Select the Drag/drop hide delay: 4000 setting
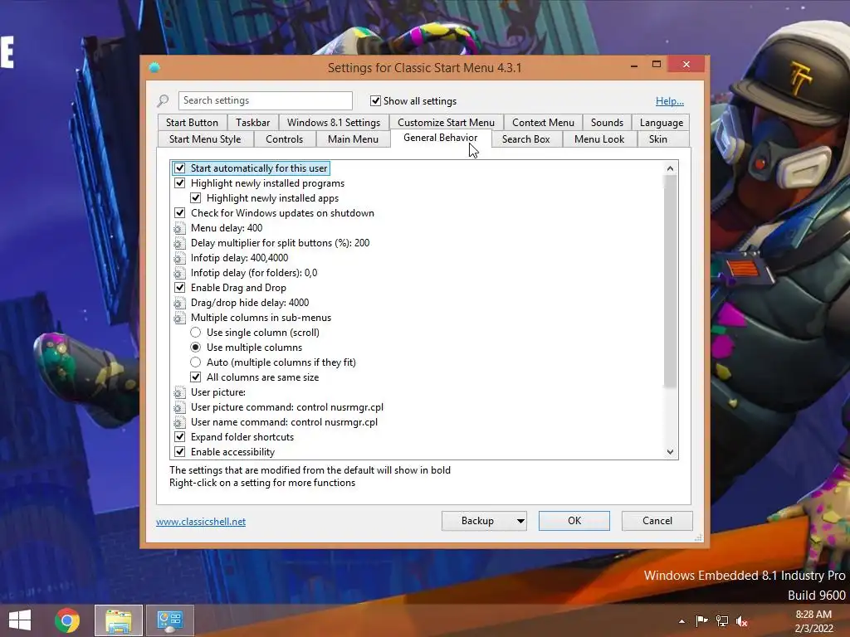Viewport: 850px width, 637px height. coord(250,303)
